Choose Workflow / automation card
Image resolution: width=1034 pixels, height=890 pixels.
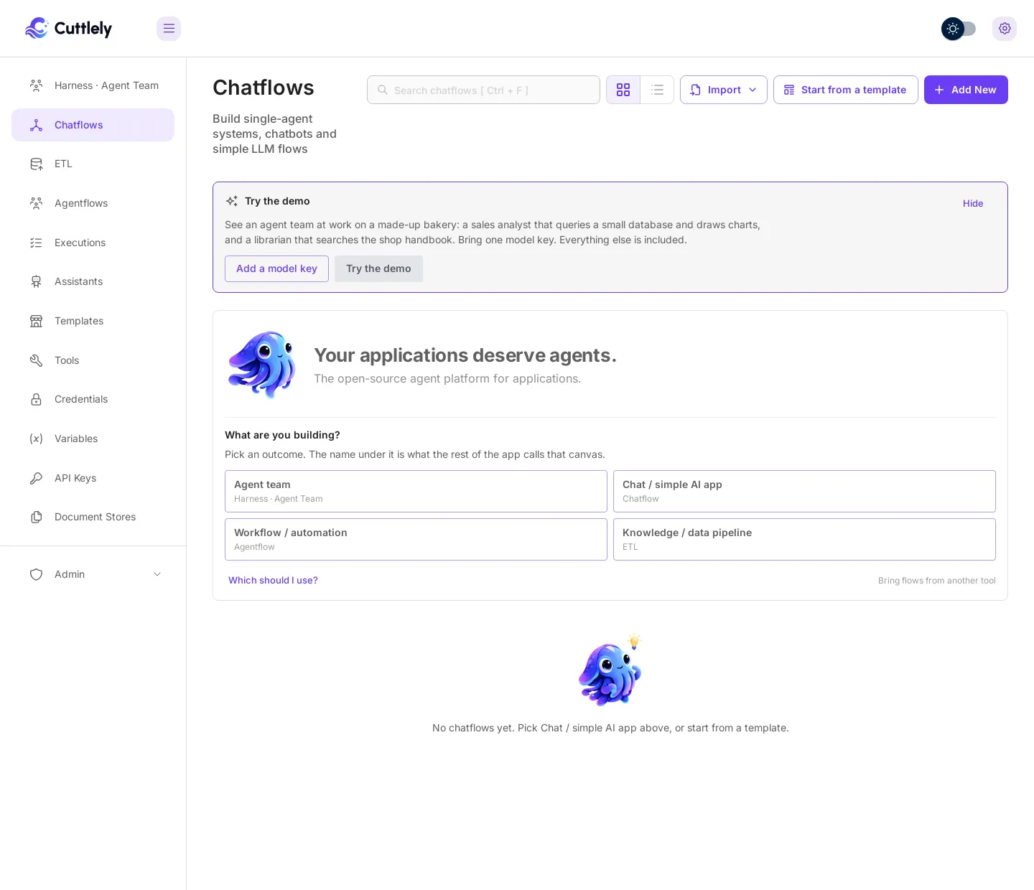pos(416,539)
